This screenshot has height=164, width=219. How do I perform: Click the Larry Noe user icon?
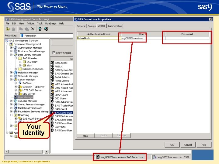pyautogui.click(x=52, y=127)
